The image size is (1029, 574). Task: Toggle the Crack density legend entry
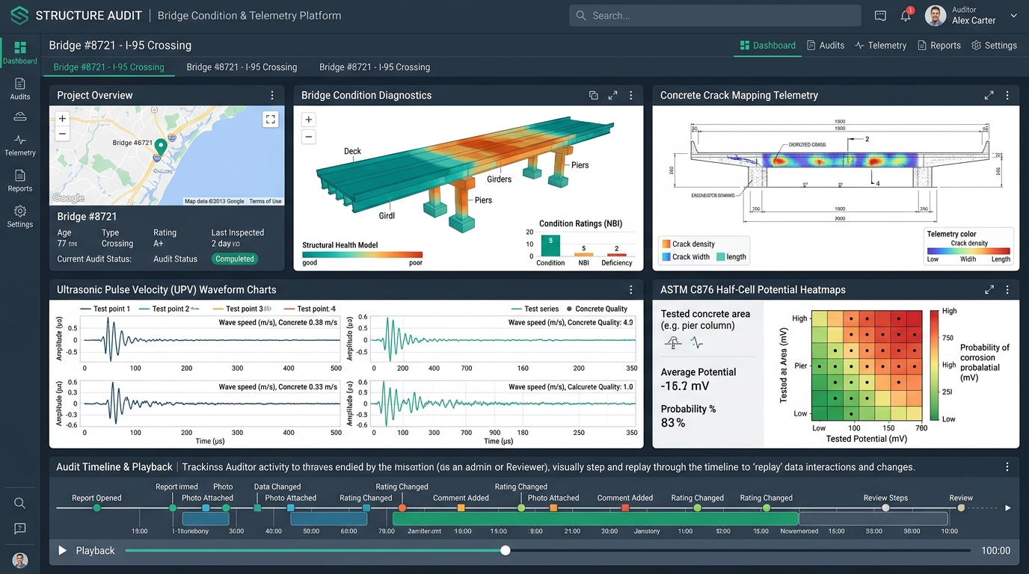click(688, 244)
